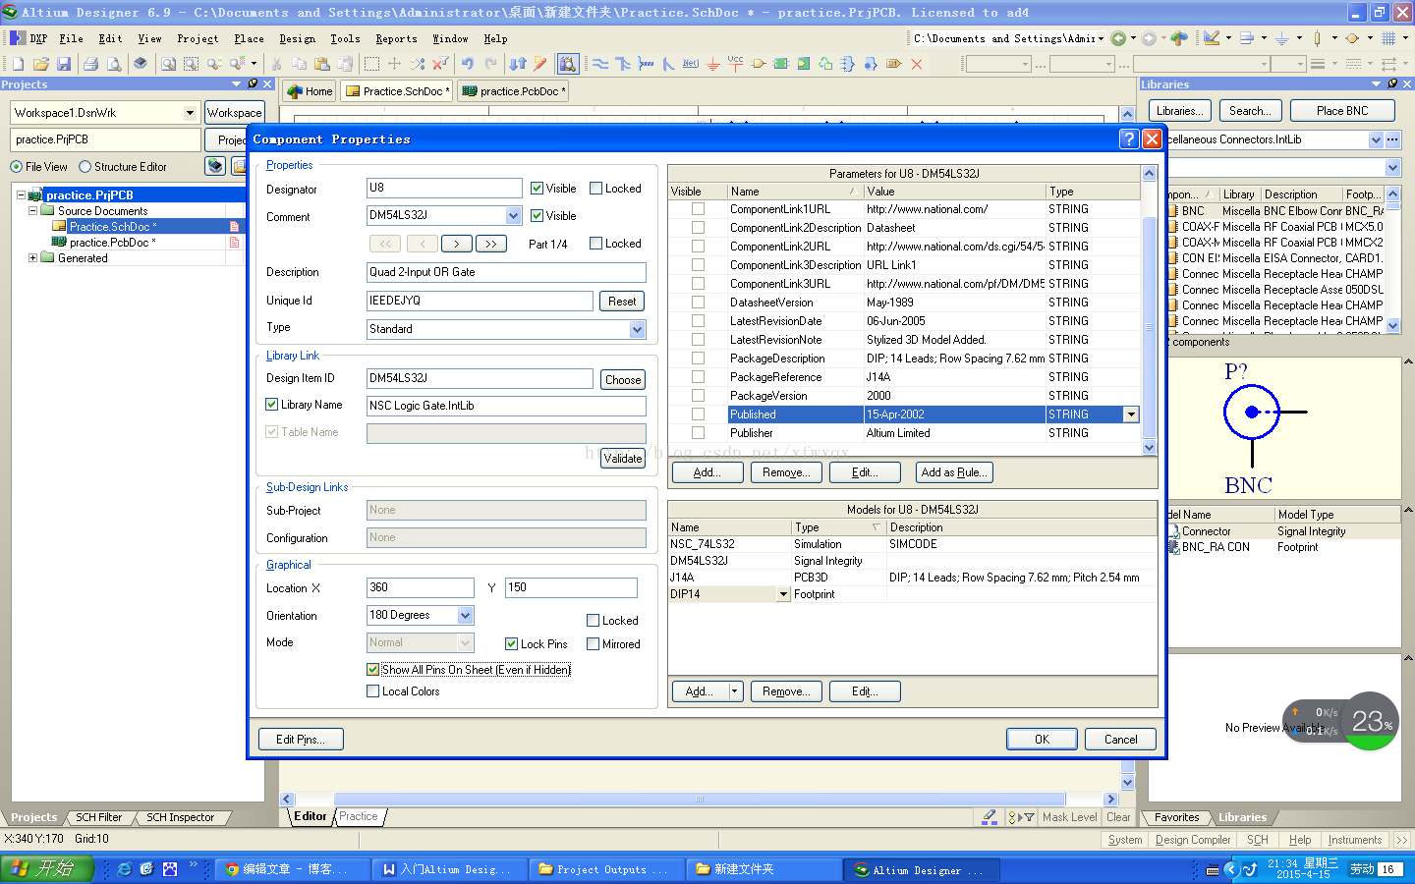The height and width of the screenshot is (884, 1415).
Task: Click the Edit Pins button
Action: (301, 739)
